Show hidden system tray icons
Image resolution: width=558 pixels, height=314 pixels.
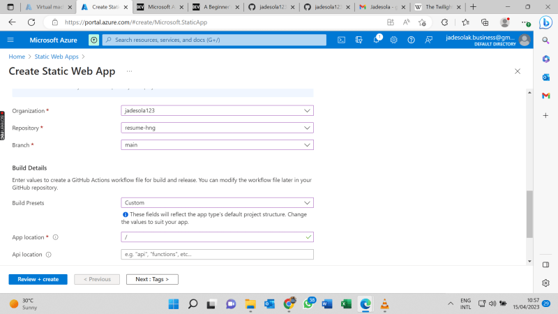click(451, 304)
